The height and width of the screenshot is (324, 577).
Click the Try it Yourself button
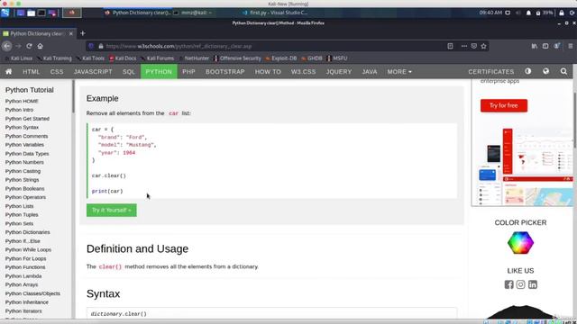112,210
